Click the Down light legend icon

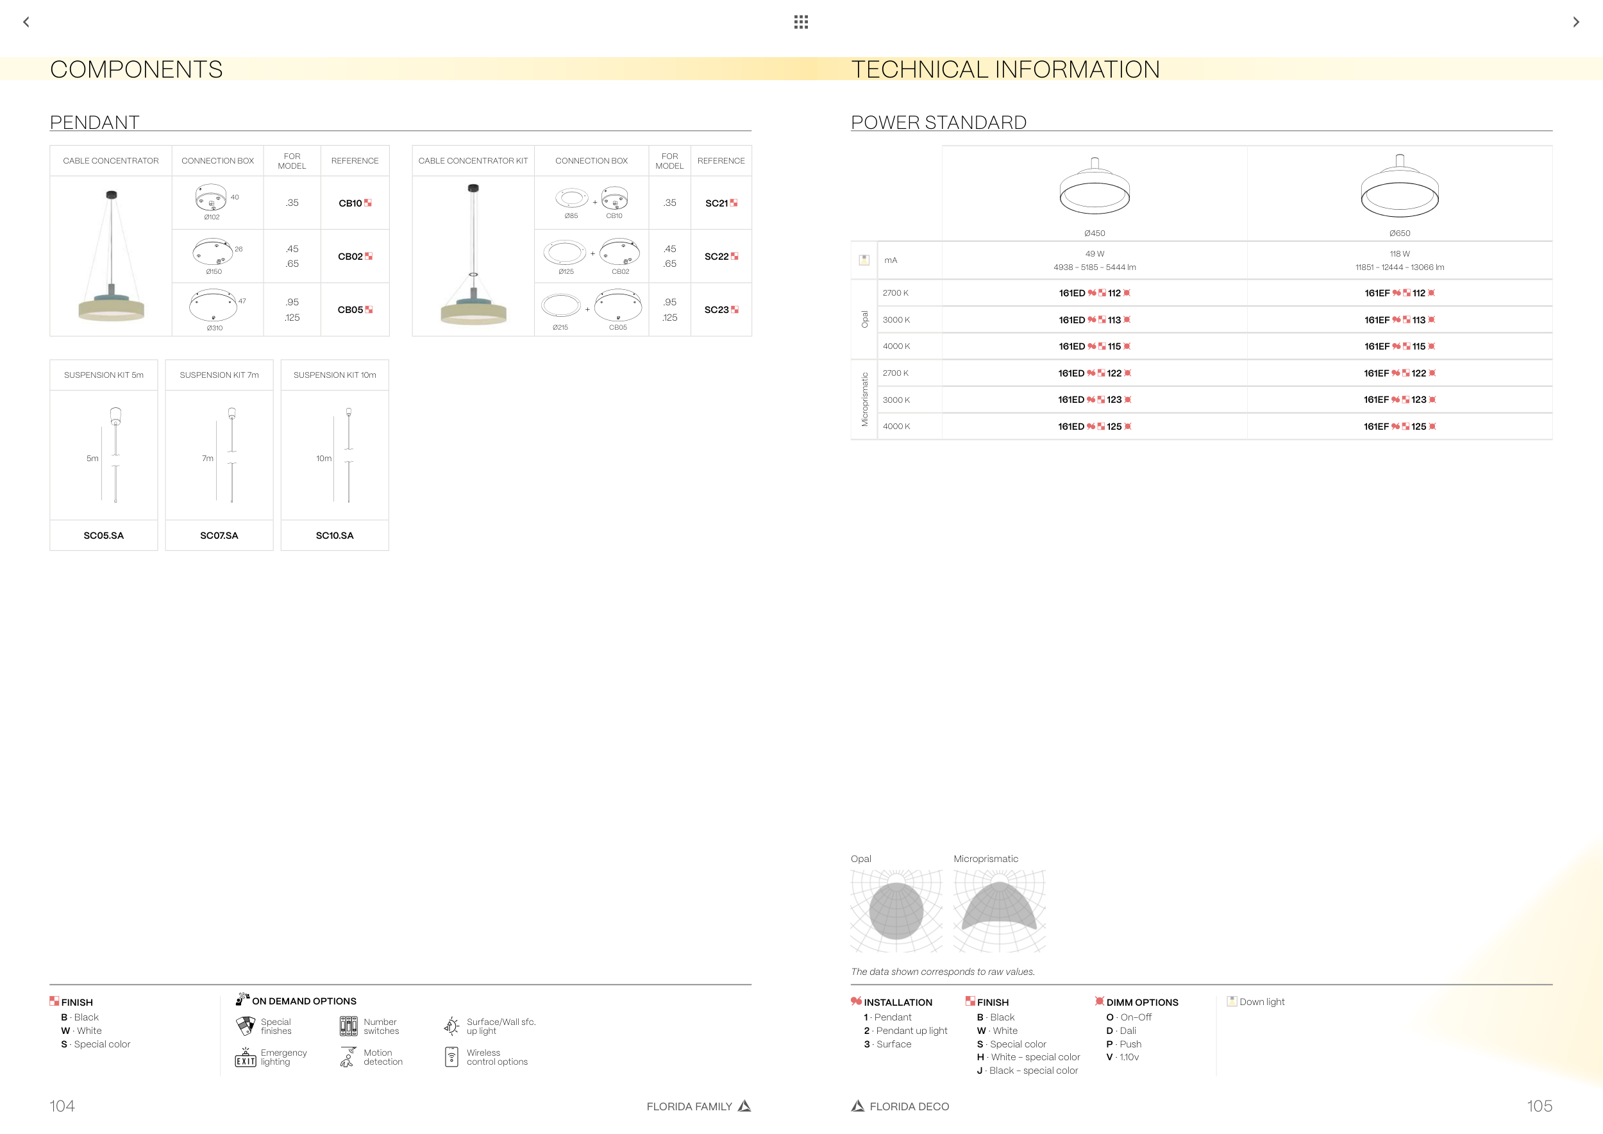[1232, 1001]
